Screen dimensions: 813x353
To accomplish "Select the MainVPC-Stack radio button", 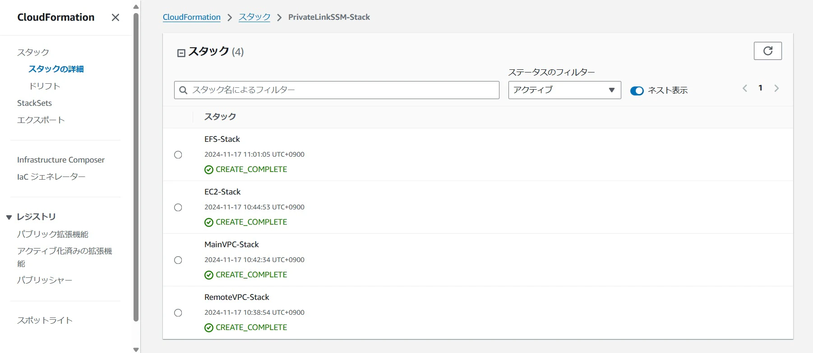I will [178, 260].
